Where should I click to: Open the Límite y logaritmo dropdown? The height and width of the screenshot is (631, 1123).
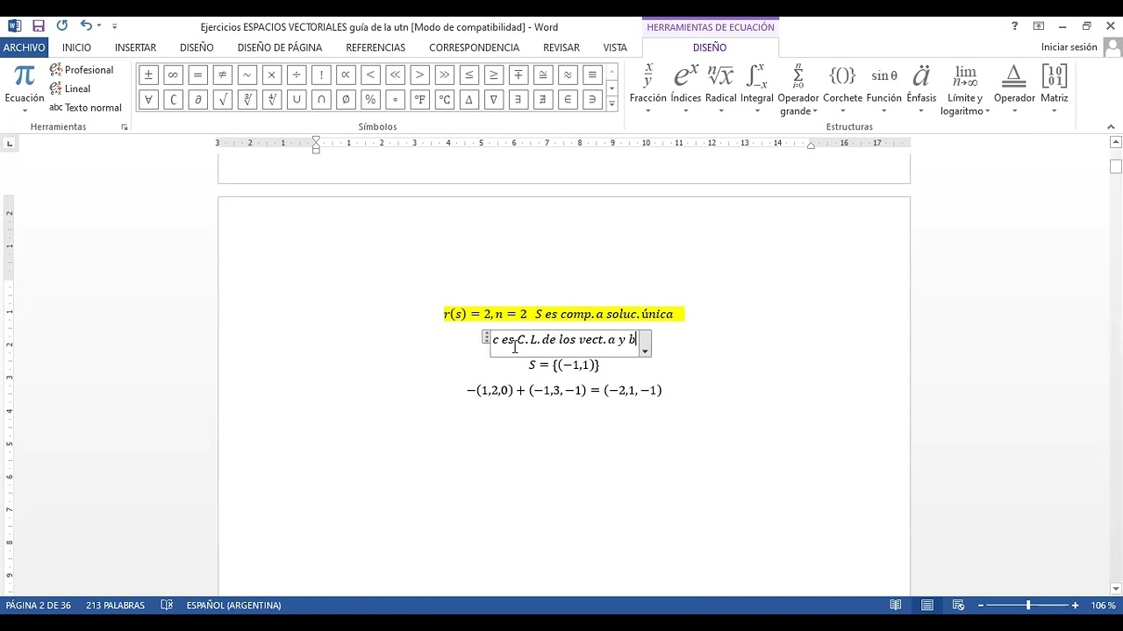click(965, 89)
